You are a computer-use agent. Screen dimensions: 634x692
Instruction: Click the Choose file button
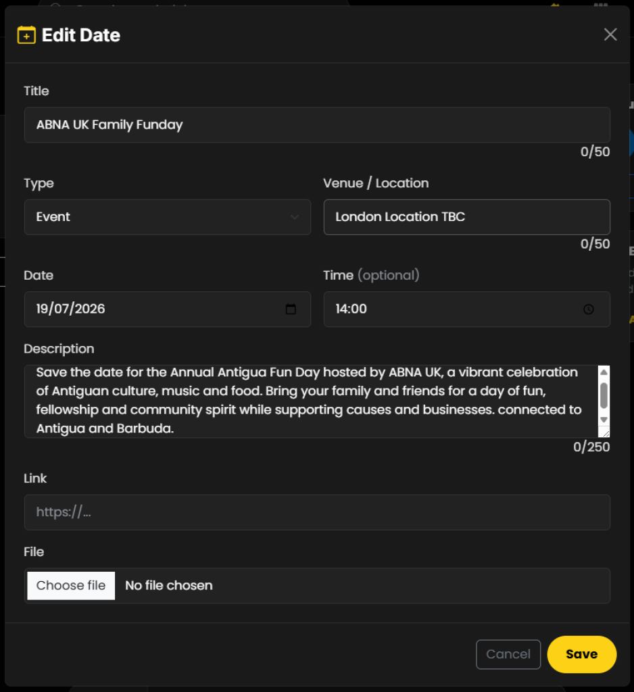[71, 585]
